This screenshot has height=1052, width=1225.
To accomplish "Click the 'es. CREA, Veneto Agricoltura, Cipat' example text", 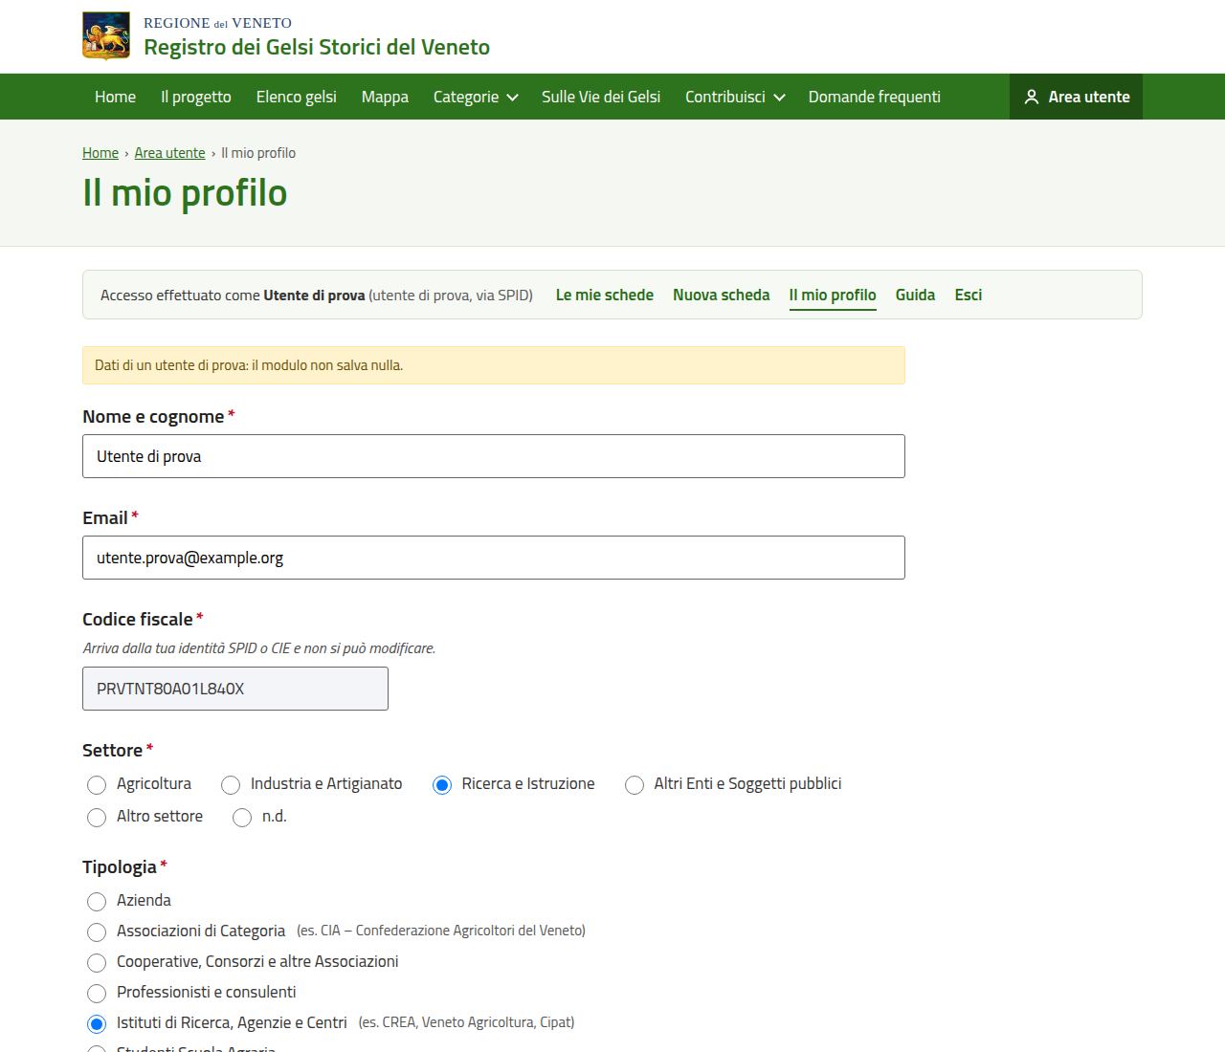I will 466,1022.
